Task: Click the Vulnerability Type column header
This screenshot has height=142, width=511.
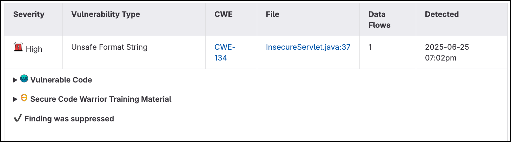Action: point(106,15)
